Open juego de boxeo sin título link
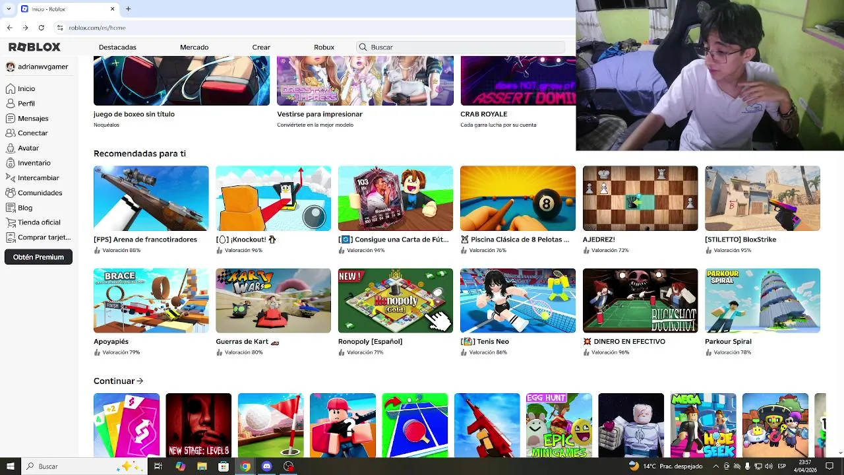 click(134, 114)
